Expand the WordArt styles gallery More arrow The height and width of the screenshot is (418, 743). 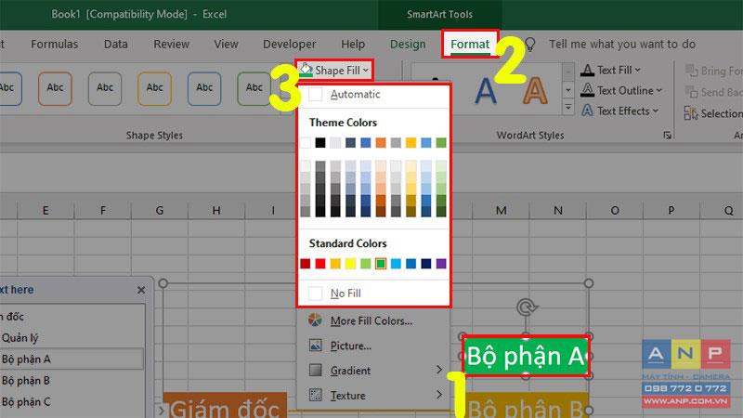568,108
